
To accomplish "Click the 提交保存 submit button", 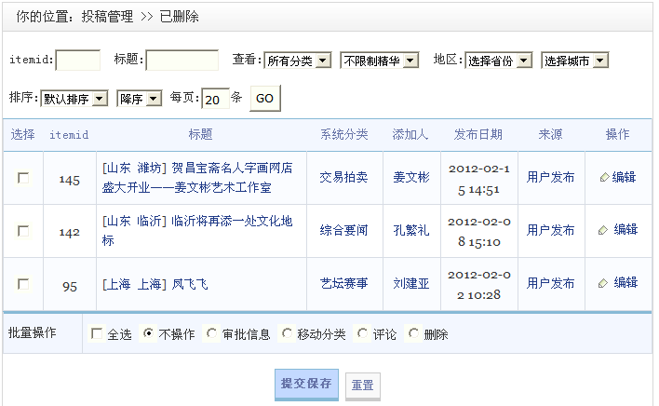I will (306, 385).
